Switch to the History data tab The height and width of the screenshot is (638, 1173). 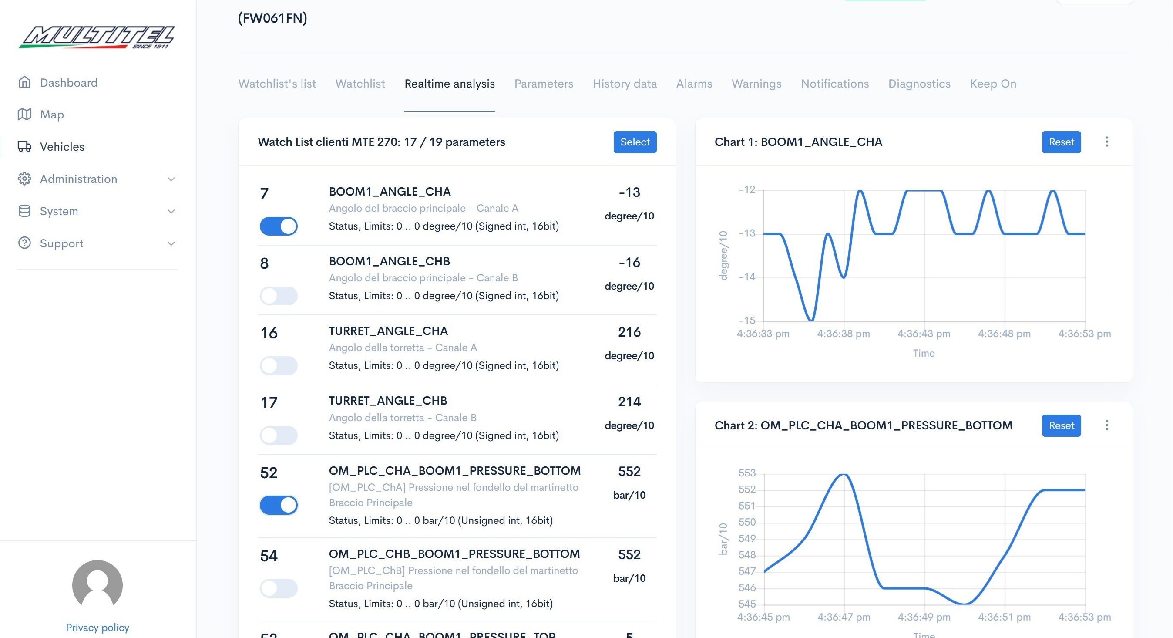pos(624,84)
